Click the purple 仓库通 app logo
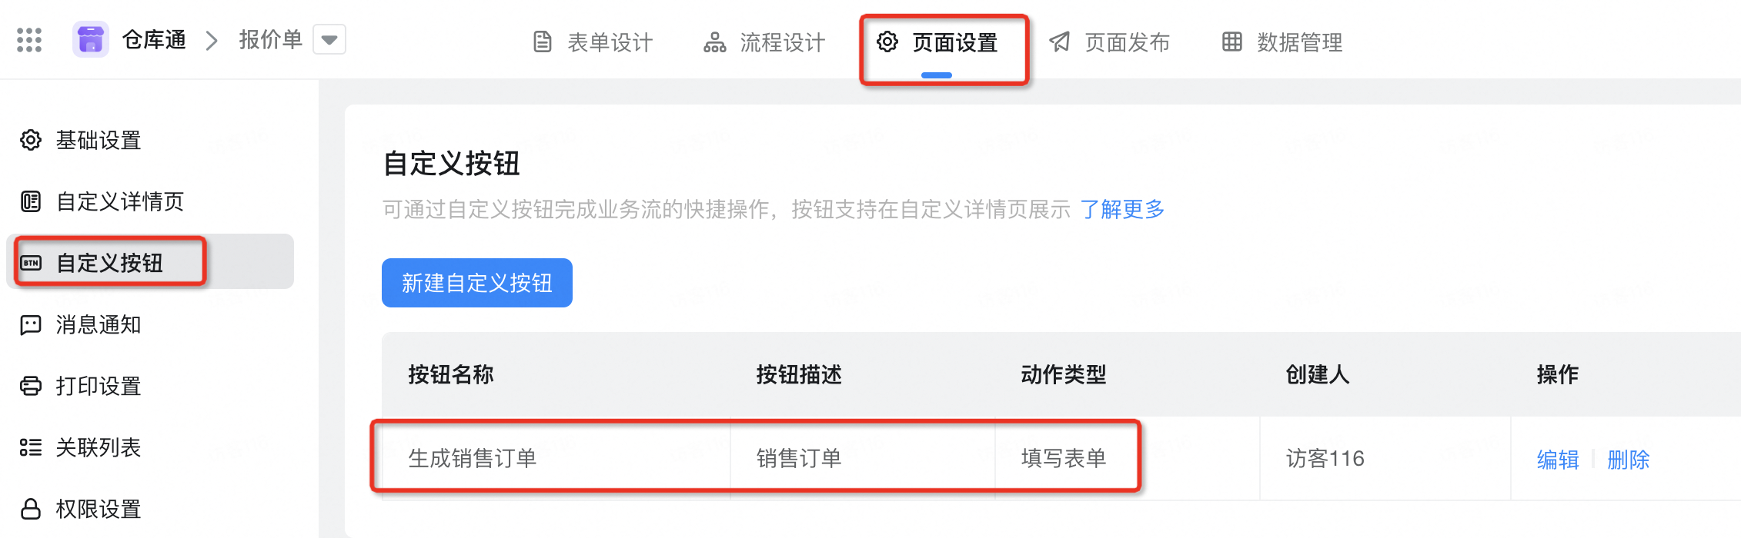The width and height of the screenshot is (1741, 538). click(91, 40)
